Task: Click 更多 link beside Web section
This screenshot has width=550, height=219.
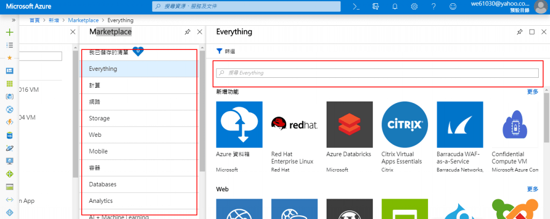Action: 532,189
